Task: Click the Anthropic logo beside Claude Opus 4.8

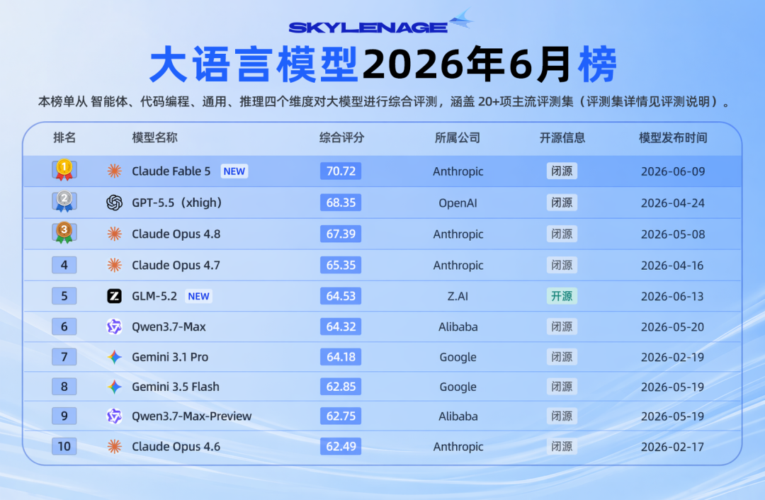Action: click(x=114, y=234)
